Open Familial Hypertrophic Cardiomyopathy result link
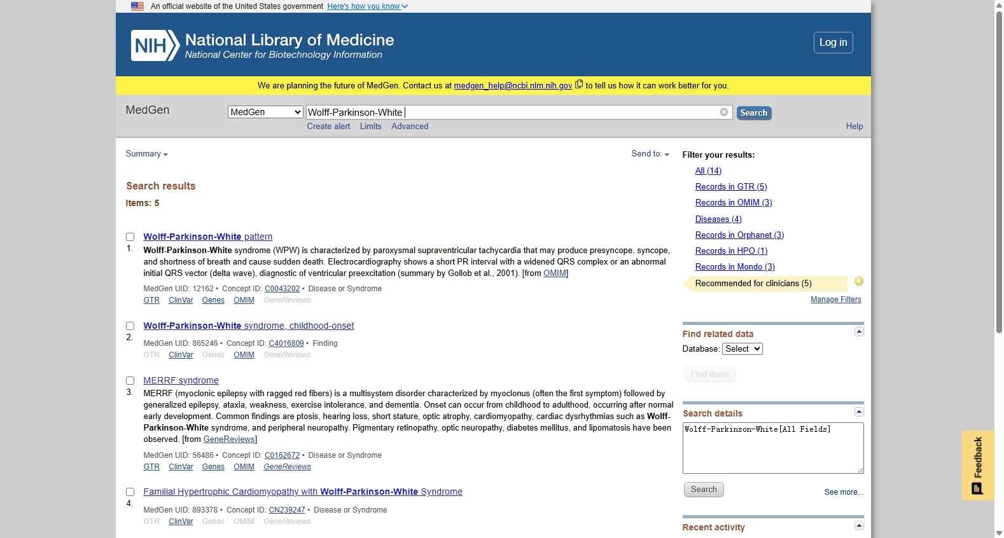This screenshot has width=1004, height=538. point(303,492)
